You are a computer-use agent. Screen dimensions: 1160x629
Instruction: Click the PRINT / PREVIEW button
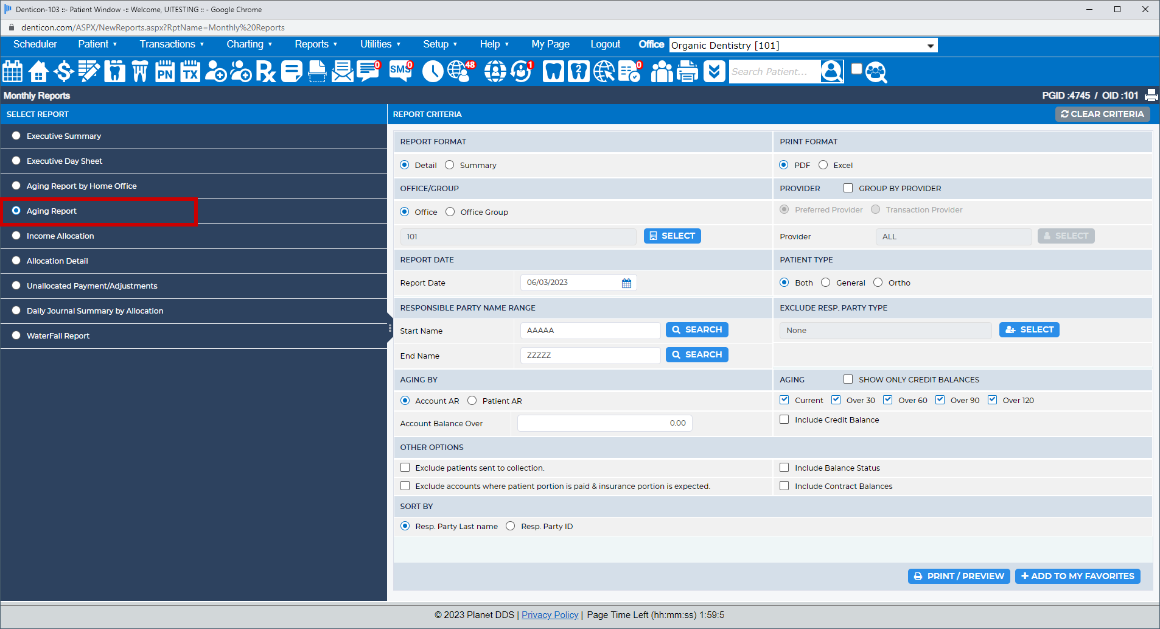click(959, 576)
